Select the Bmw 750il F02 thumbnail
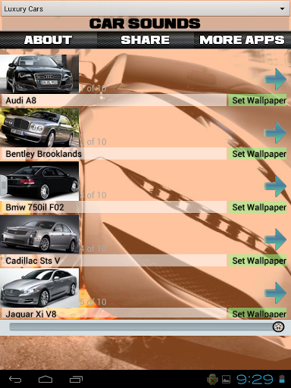The width and height of the screenshot is (291, 388). pos(39,181)
